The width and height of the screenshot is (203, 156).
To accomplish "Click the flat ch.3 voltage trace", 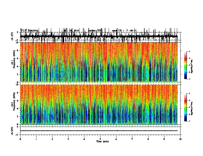I will tap(99, 131).
